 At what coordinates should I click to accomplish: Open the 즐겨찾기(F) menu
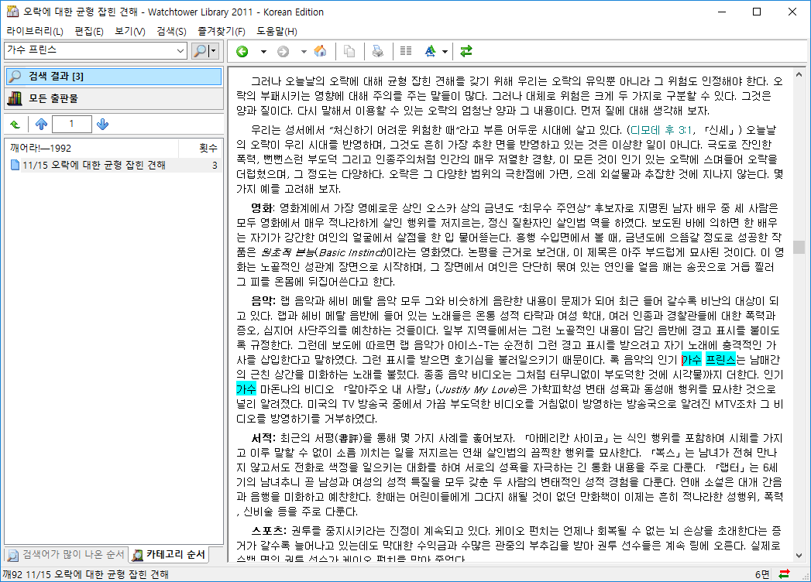(221, 31)
